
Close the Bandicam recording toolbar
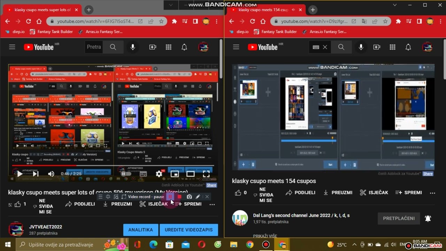point(207,197)
